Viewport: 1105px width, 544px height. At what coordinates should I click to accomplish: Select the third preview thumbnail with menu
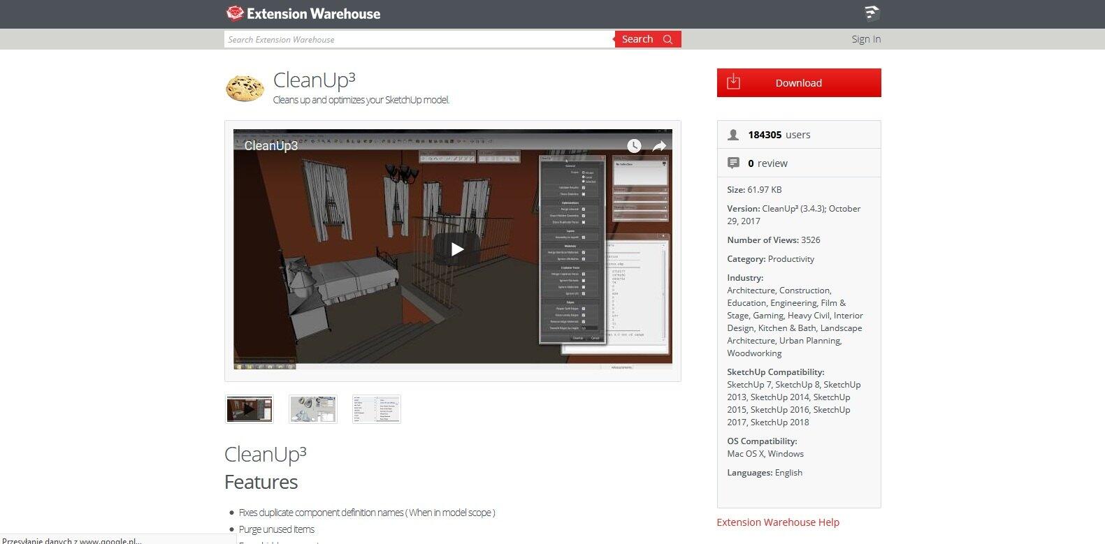pos(377,409)
